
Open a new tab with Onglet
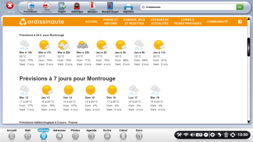pyautogui.click(x=61, y=7)
